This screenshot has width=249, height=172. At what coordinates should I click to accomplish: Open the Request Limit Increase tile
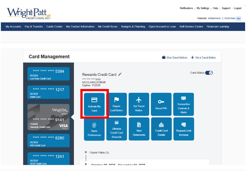184,129
